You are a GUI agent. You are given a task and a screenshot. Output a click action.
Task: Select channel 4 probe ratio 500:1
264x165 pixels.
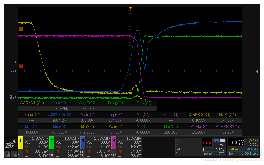114,155
